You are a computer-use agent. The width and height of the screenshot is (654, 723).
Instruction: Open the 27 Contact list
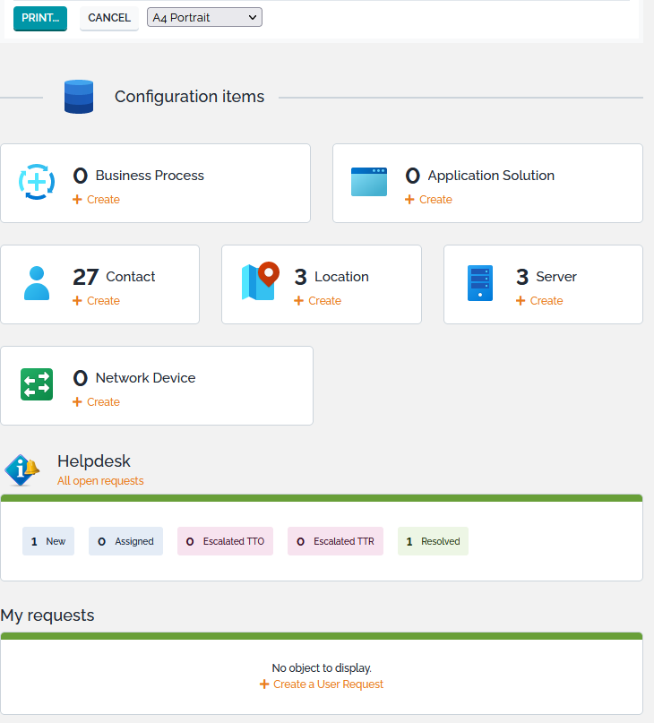point(114,276)
